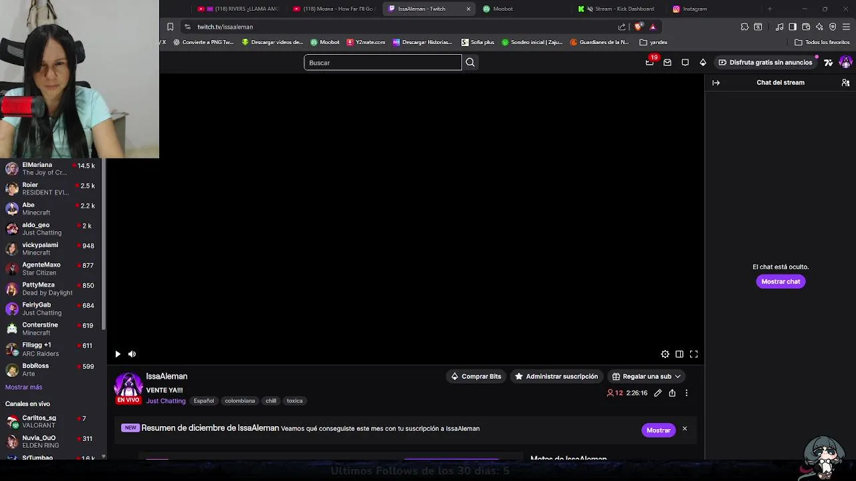Screen dimensions: 856x481
Task: Play the stream video
Action: tap(118, 354)
